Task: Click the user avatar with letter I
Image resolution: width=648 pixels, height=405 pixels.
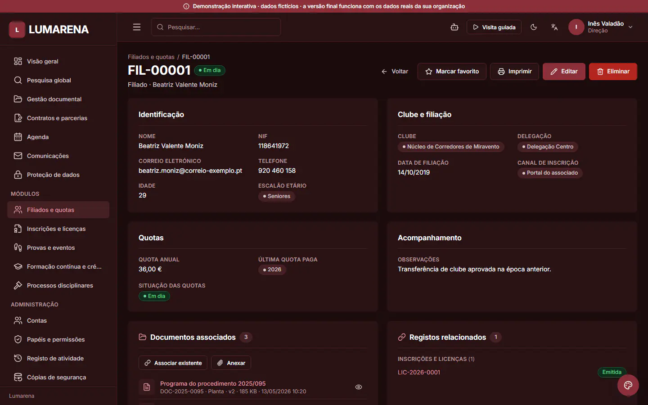Action: [576, 27]
